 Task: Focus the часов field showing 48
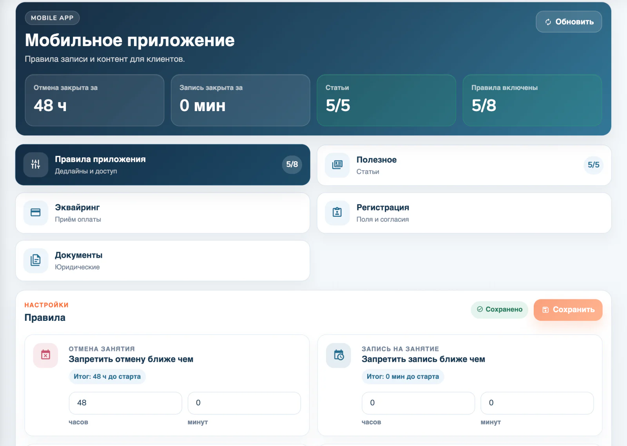[125, 403]
